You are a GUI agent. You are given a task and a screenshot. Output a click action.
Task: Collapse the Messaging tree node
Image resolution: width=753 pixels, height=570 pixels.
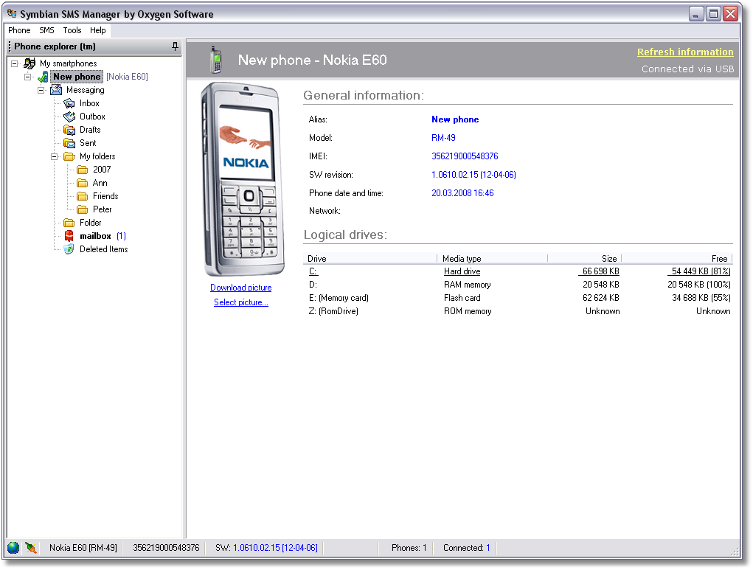tap(41, 90)
